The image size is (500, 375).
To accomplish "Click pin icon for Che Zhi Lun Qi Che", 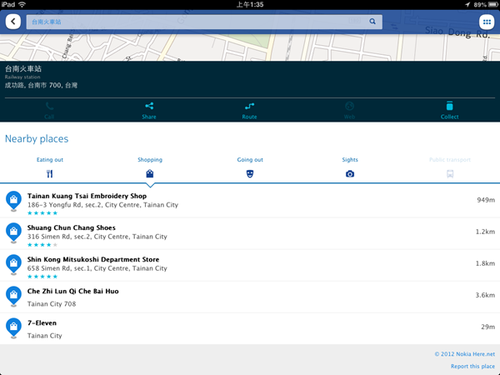I will click(x=13, y=296).
